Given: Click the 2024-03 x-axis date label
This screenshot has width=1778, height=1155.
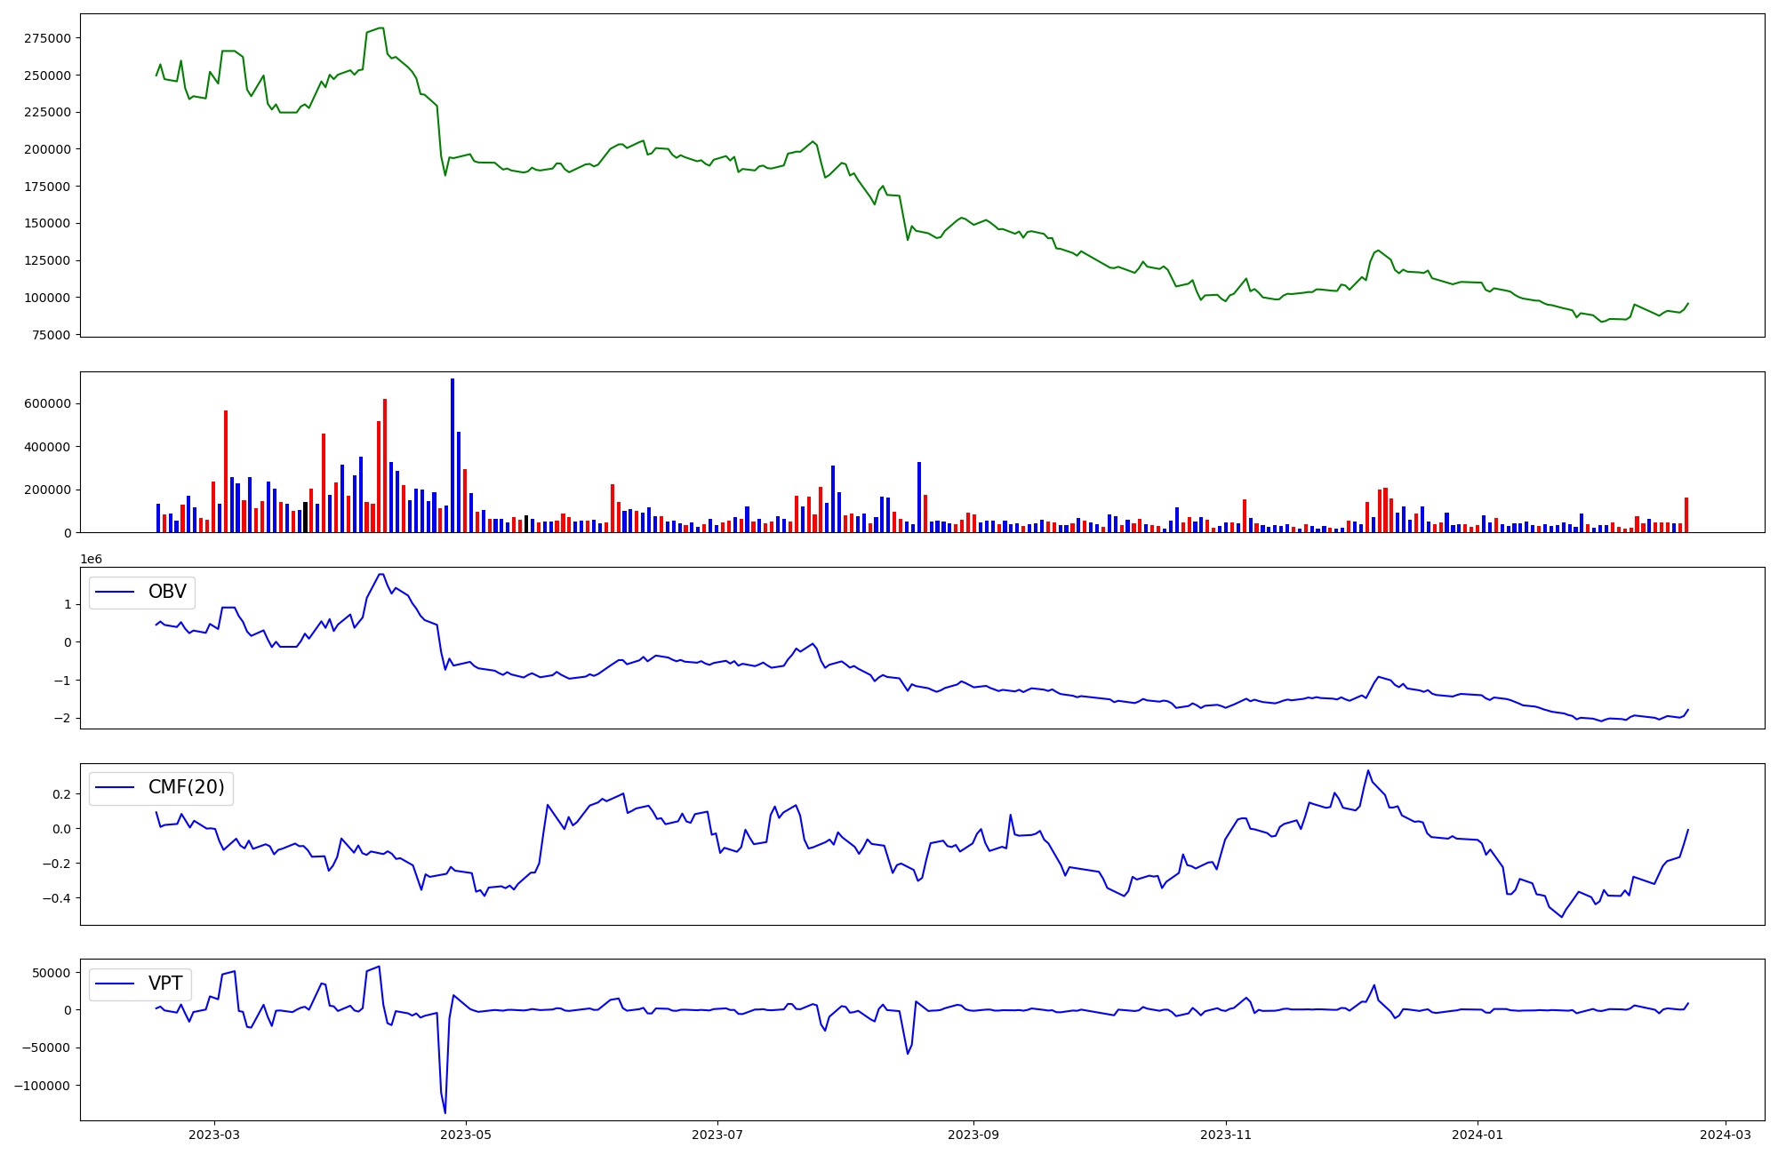Looking at the screenshot, I should coord(1726,1135).
